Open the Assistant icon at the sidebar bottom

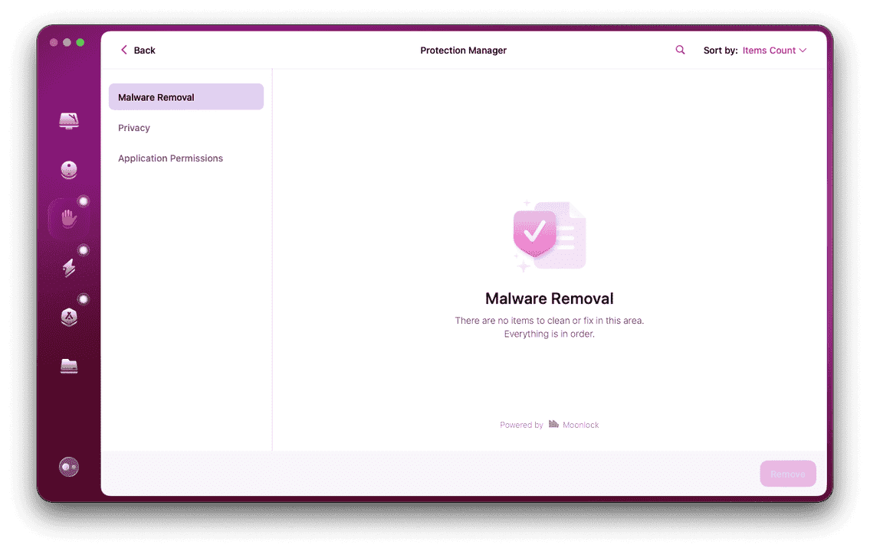click(x=68, y=466)
